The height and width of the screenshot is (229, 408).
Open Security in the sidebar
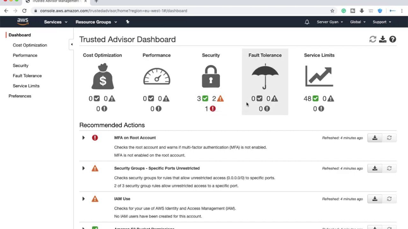point(21,66)
